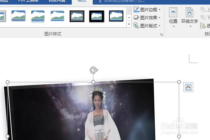Click the 环绕文字 icon
Viewport: 210px width, 140px height.
coord(189,12)
